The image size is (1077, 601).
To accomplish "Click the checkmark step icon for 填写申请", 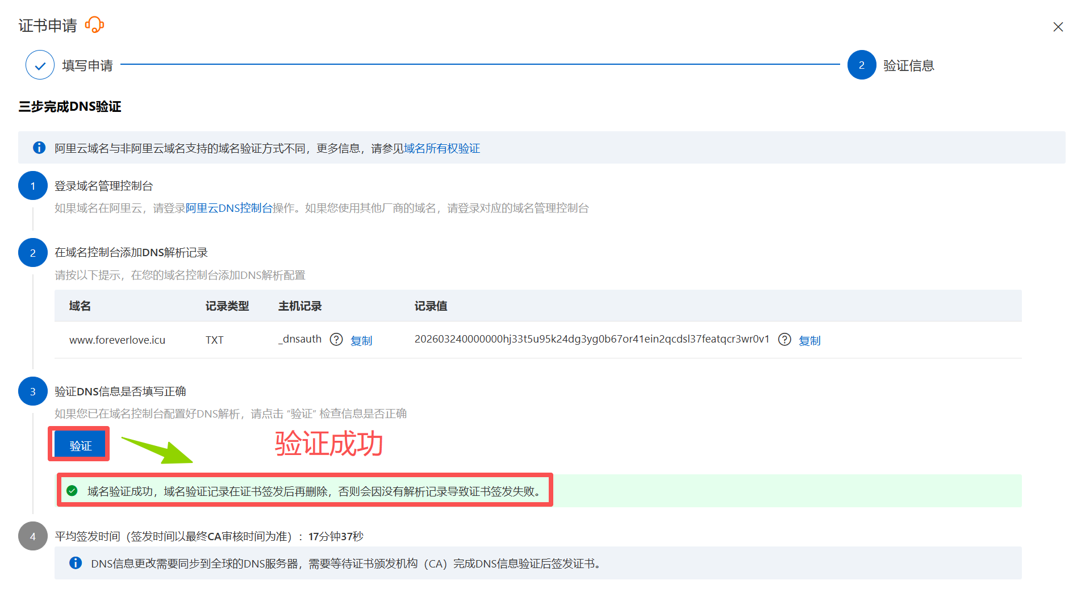I will click(40, 65).
